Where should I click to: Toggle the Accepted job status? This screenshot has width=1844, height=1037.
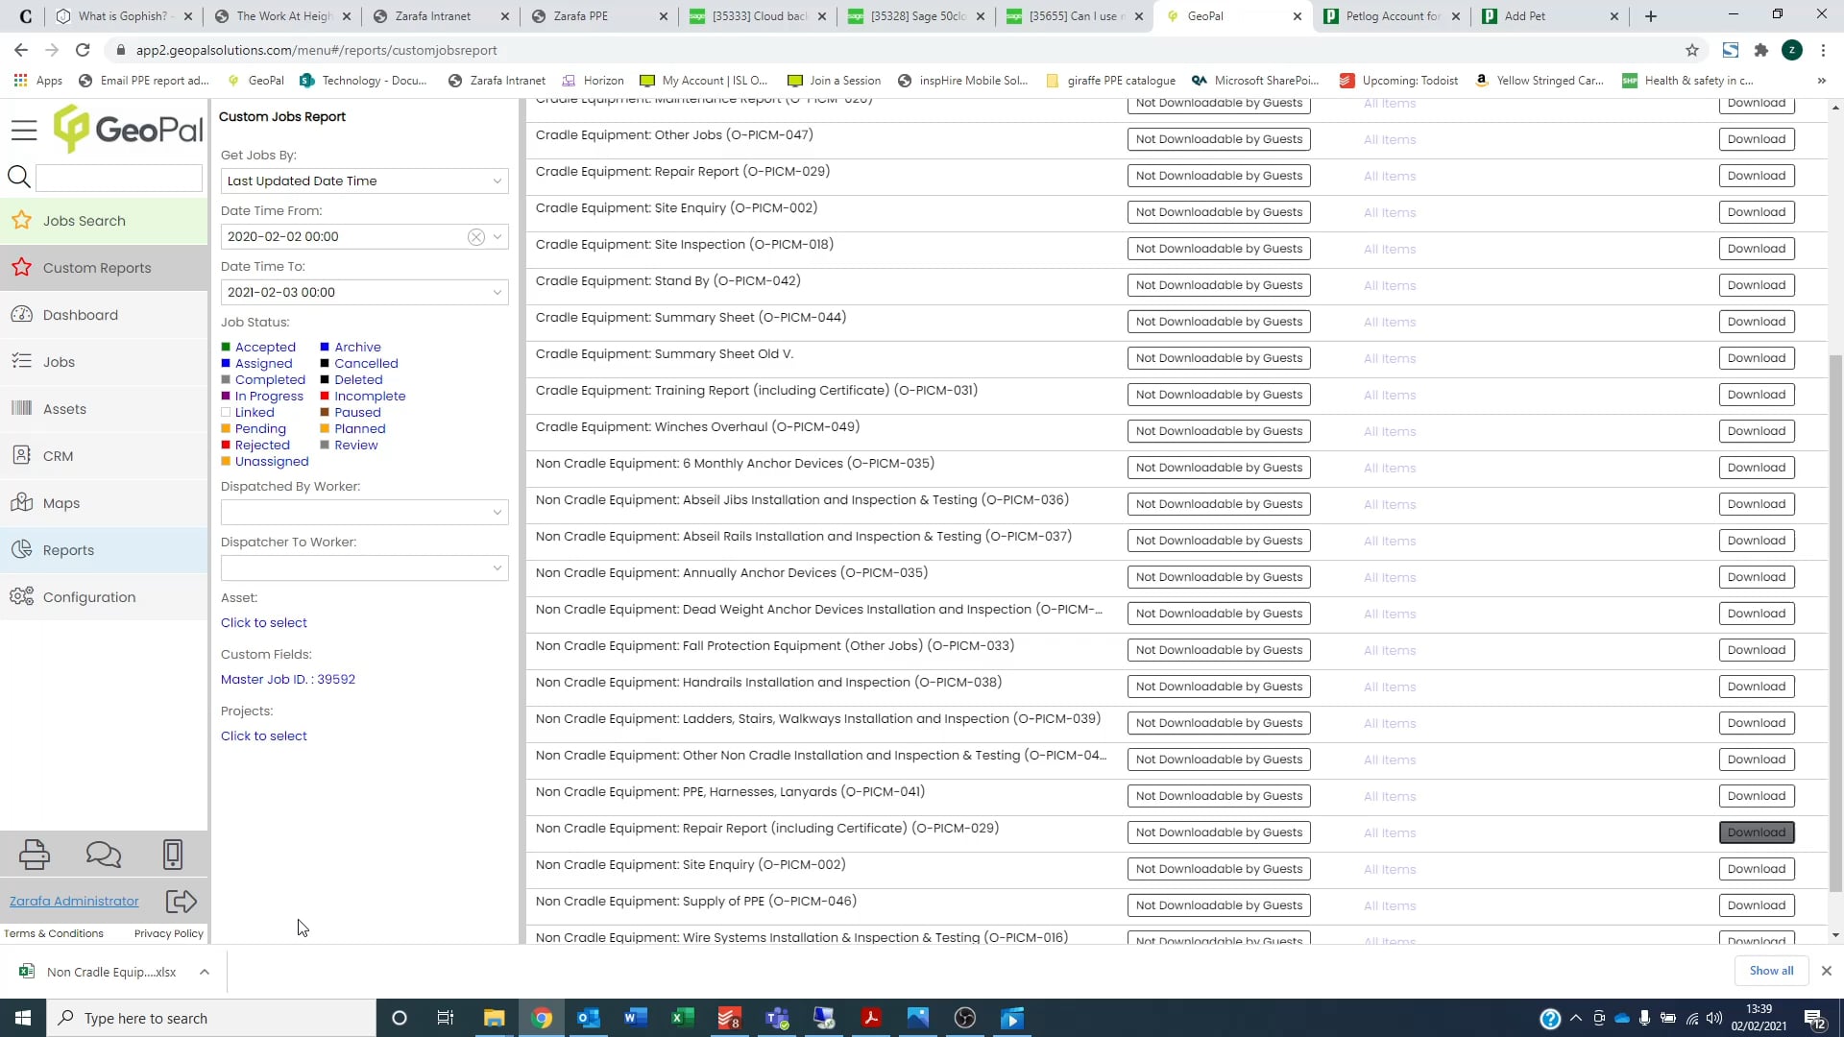(x=265, y=348)
